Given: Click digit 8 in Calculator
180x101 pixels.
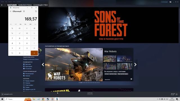Looking at the screenshot, I should pos(19,38).
